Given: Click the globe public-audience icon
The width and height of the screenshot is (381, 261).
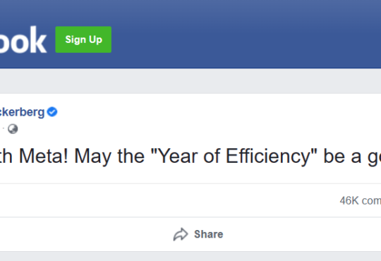Looking at the screenshot, I should click(13, 129).
